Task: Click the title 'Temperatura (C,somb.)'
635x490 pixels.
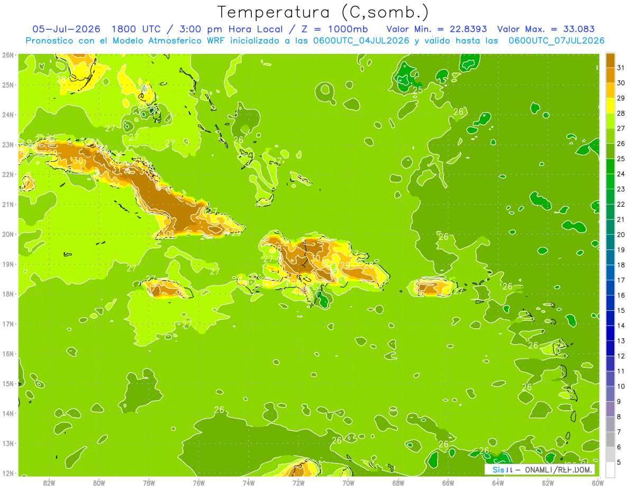Action: 323,12
